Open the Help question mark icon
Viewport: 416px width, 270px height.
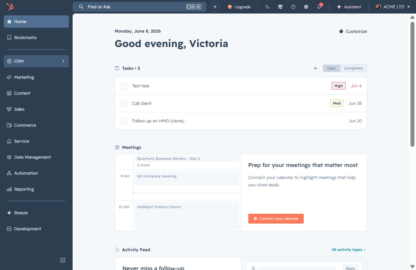[x=293, y=7]
